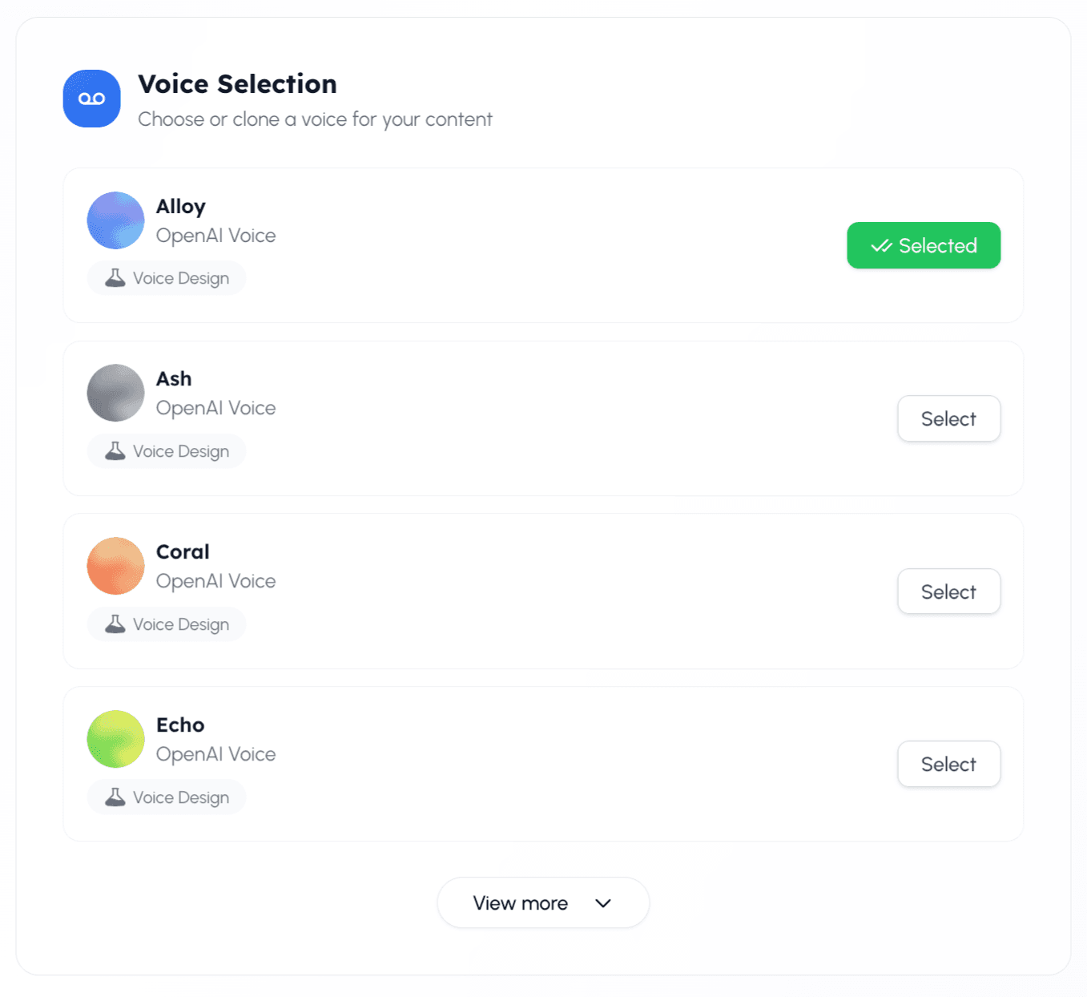Click the flask icon on Ash's Voice Design badge

click(114, 450)
